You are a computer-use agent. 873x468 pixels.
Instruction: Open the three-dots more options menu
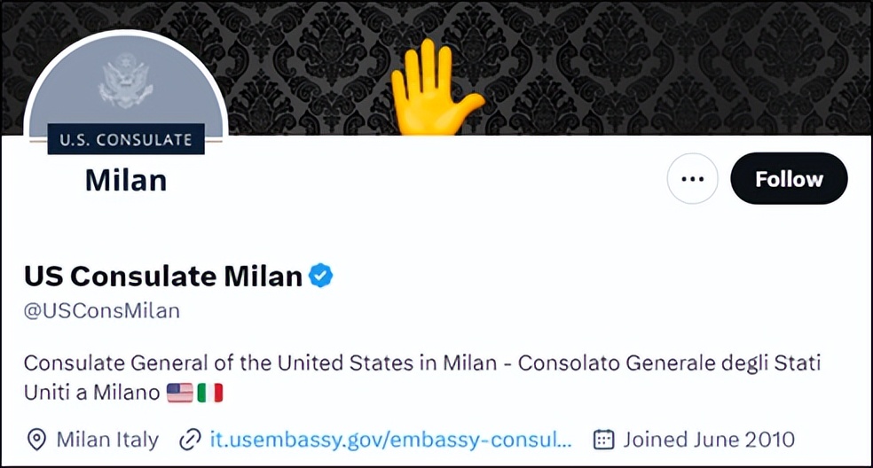pos(692,179)
